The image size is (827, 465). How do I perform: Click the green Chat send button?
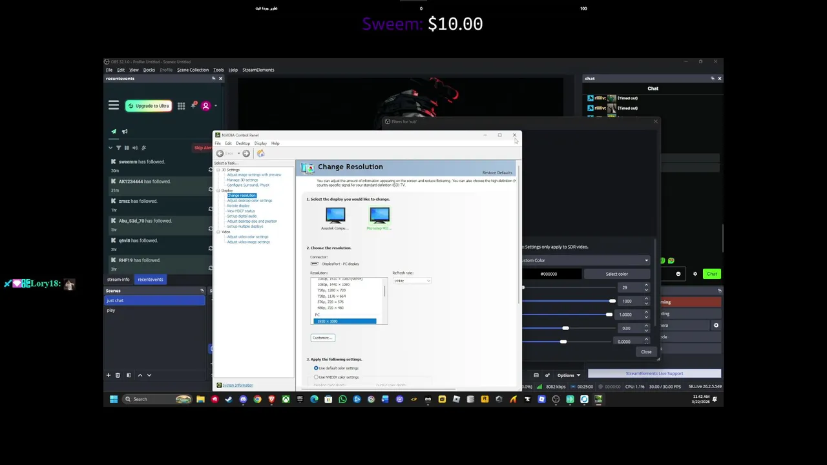(711, 274)
